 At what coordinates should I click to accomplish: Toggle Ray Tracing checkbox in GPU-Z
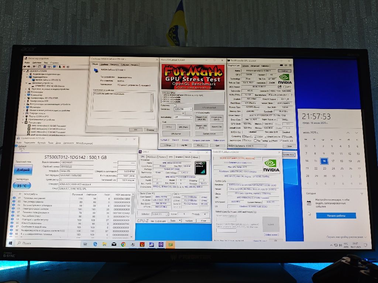pos(255,140)
